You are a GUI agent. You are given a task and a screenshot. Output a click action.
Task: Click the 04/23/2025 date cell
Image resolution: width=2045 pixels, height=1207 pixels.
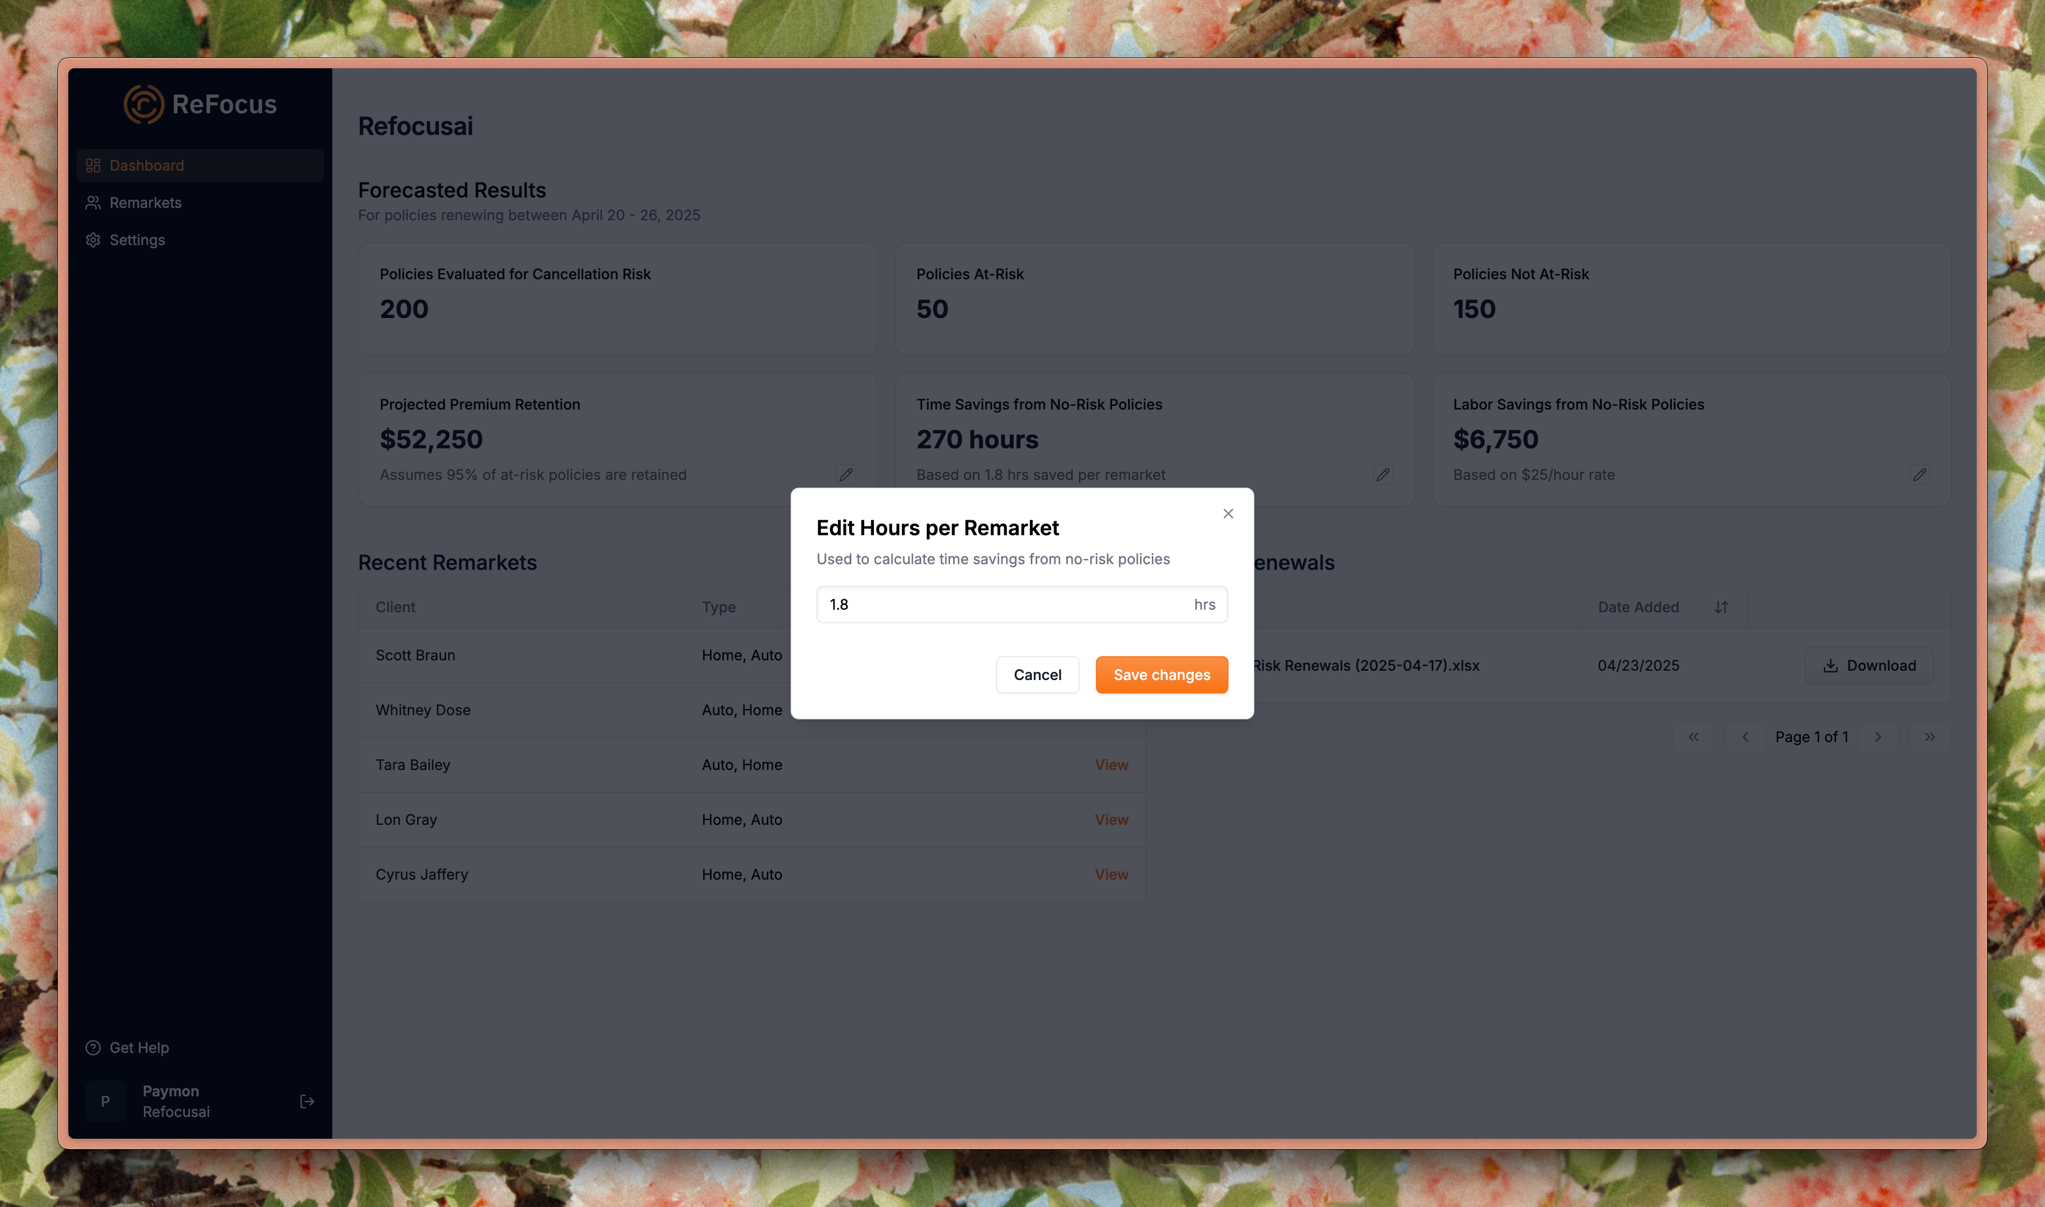1638,666
